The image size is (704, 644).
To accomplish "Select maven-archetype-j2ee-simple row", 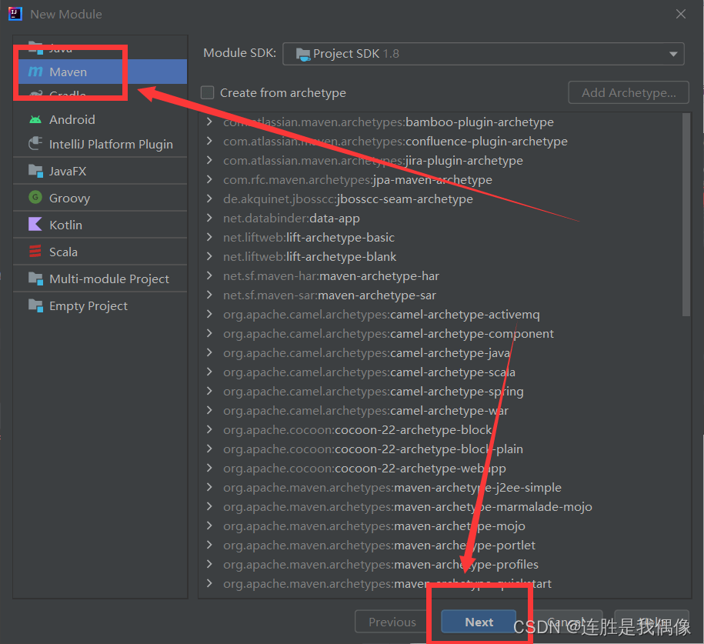I will (441, 488).
